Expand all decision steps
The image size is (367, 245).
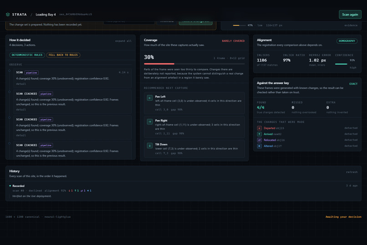123,41
